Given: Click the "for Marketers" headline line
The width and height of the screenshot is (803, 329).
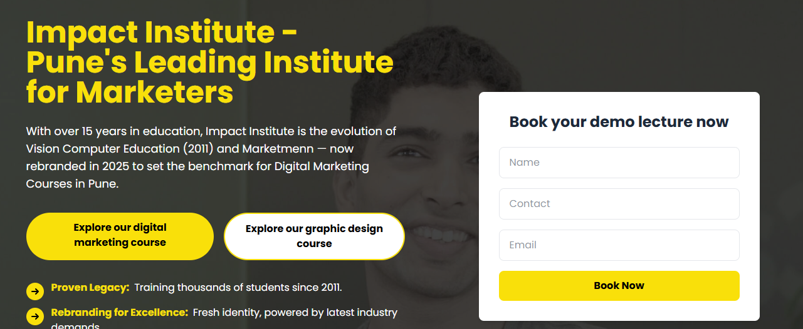Looking at the screenshot, I should point(130,93).
